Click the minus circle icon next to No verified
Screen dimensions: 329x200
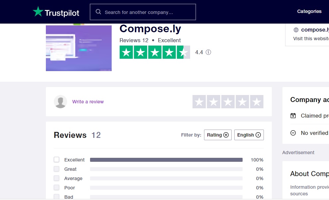point(293,133)
